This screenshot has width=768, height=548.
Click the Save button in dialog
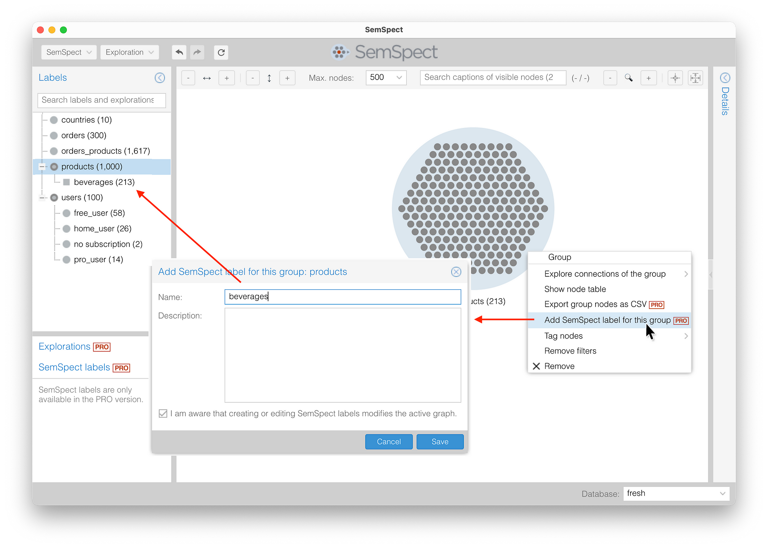440,441
